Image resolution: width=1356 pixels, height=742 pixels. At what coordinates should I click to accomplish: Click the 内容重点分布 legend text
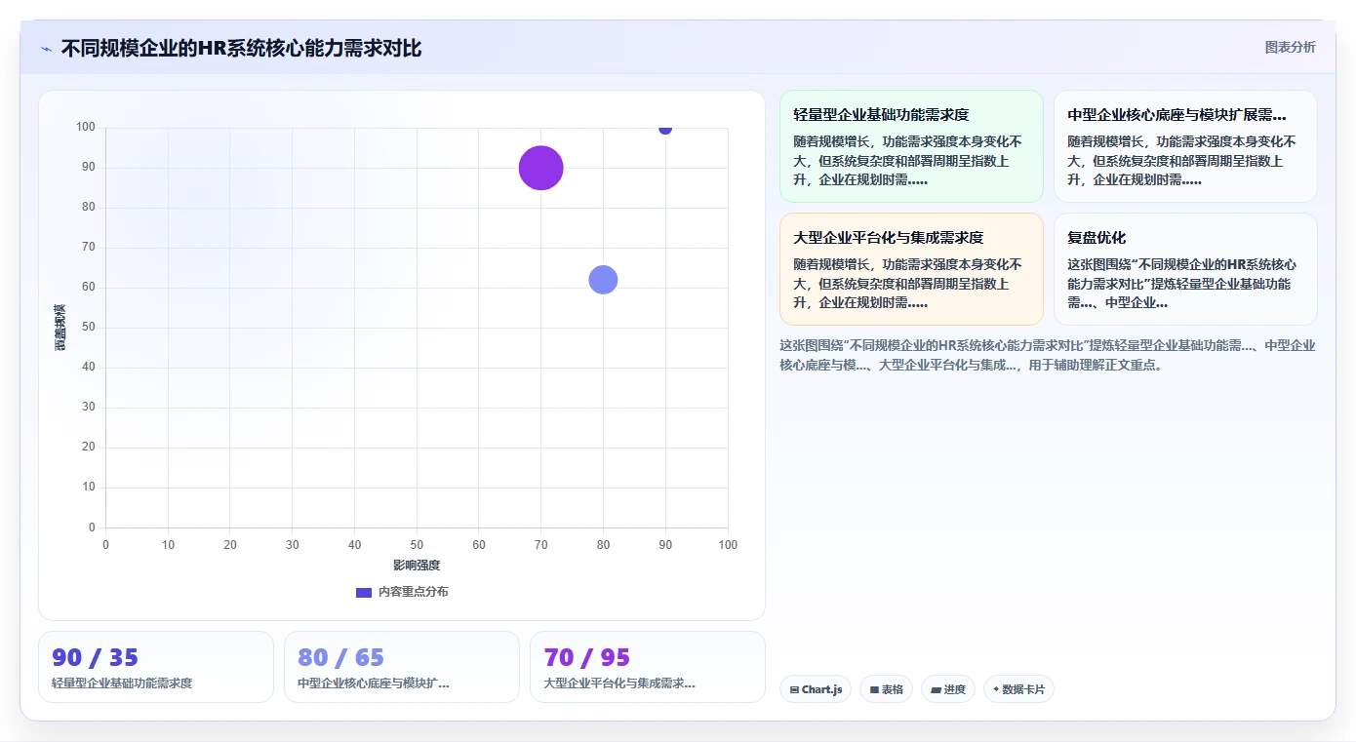coord(414,592)
